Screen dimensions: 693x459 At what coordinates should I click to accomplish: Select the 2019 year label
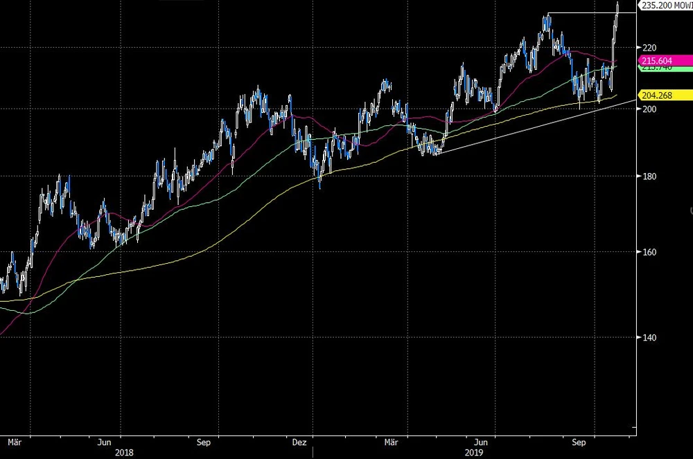point(473,452)
